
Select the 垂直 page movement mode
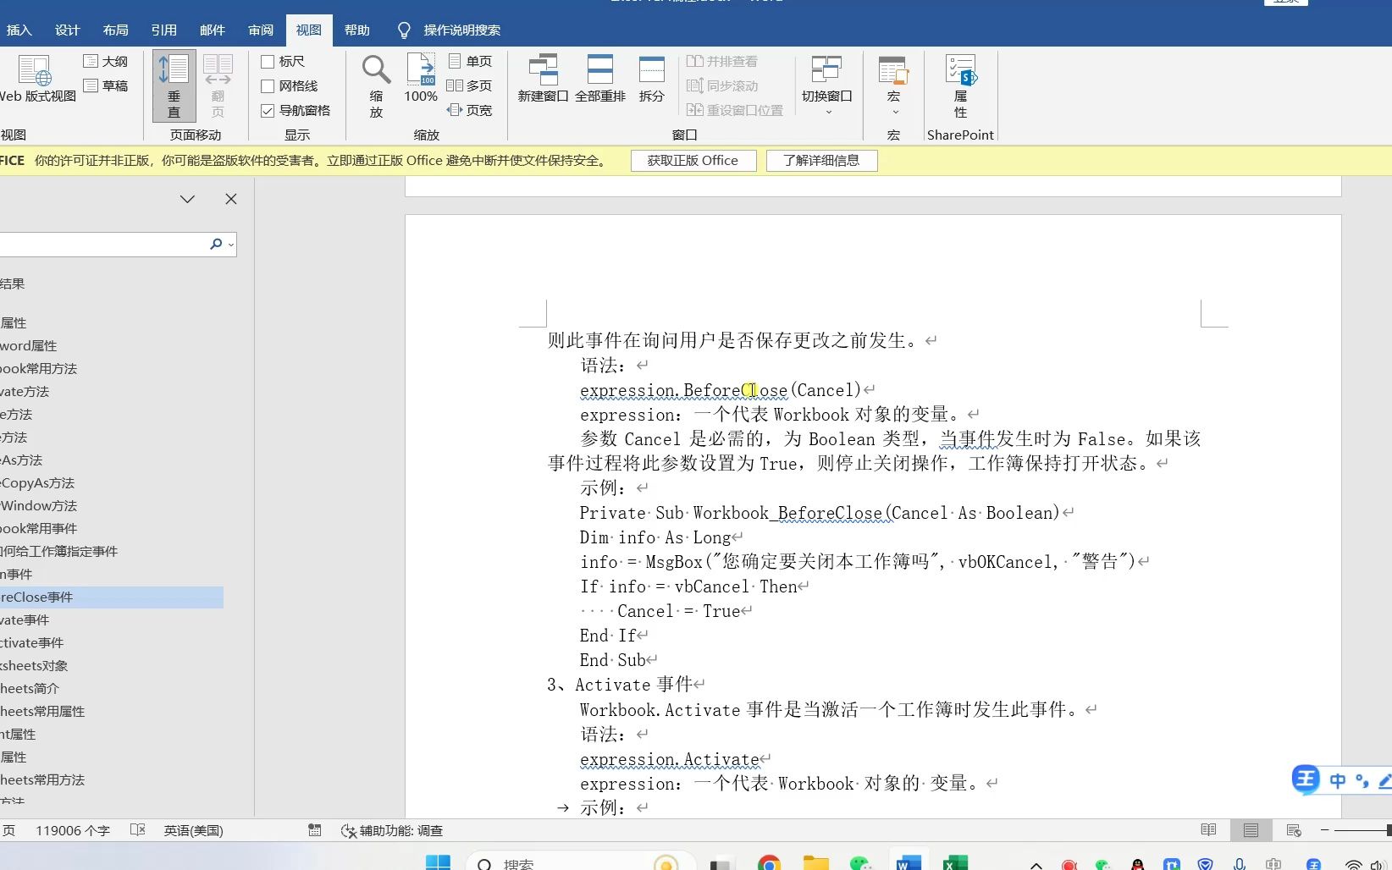tap(174, 85)
